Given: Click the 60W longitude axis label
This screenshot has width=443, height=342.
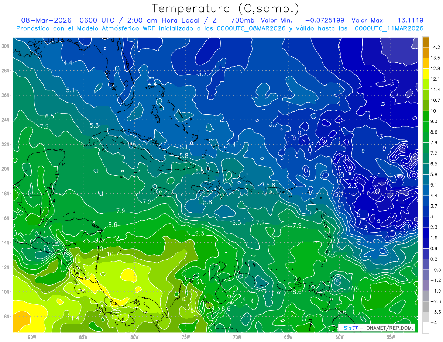Looking at the screenshot, I should click(x=340, y=337).
